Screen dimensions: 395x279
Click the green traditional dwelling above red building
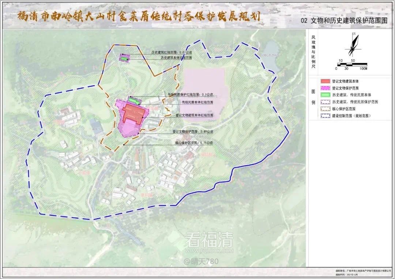(134, 100)
